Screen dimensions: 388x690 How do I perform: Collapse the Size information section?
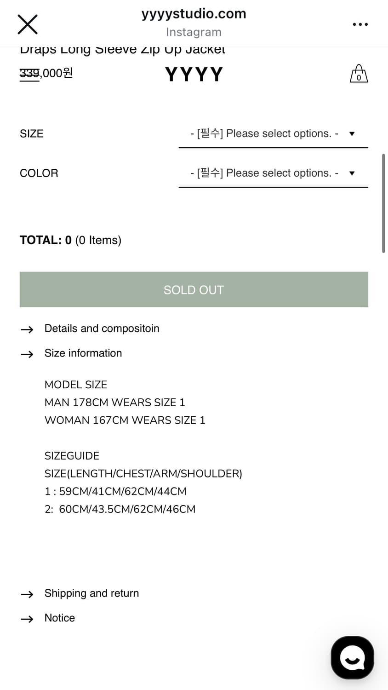point(83,353)
